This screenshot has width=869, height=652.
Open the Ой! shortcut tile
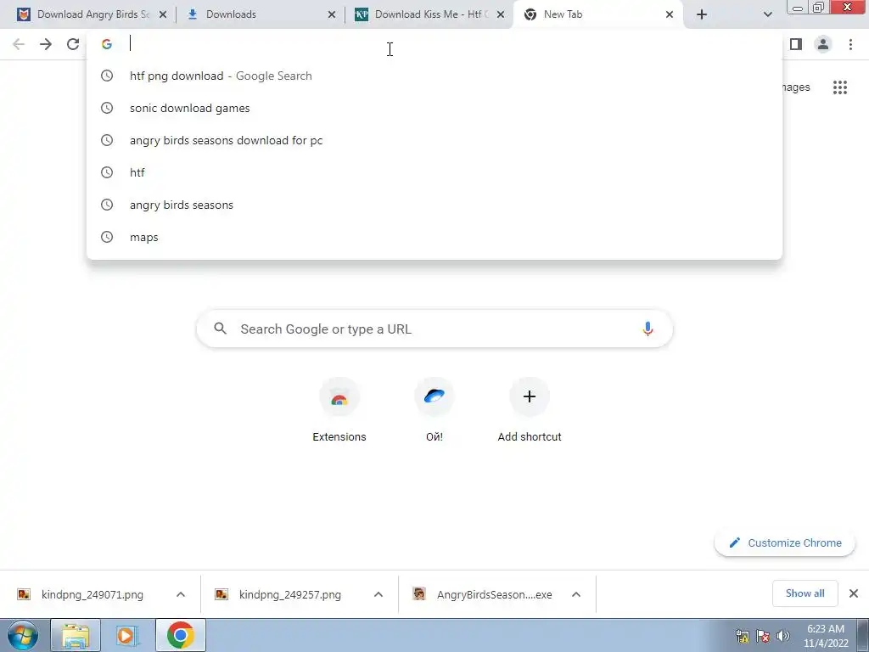[x=434, y=410]
